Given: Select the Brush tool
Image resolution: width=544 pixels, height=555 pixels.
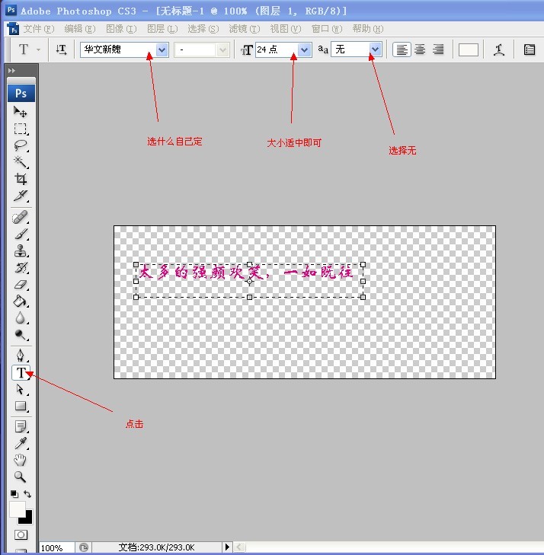Looking at the screenshot, I should click(20, 234).
